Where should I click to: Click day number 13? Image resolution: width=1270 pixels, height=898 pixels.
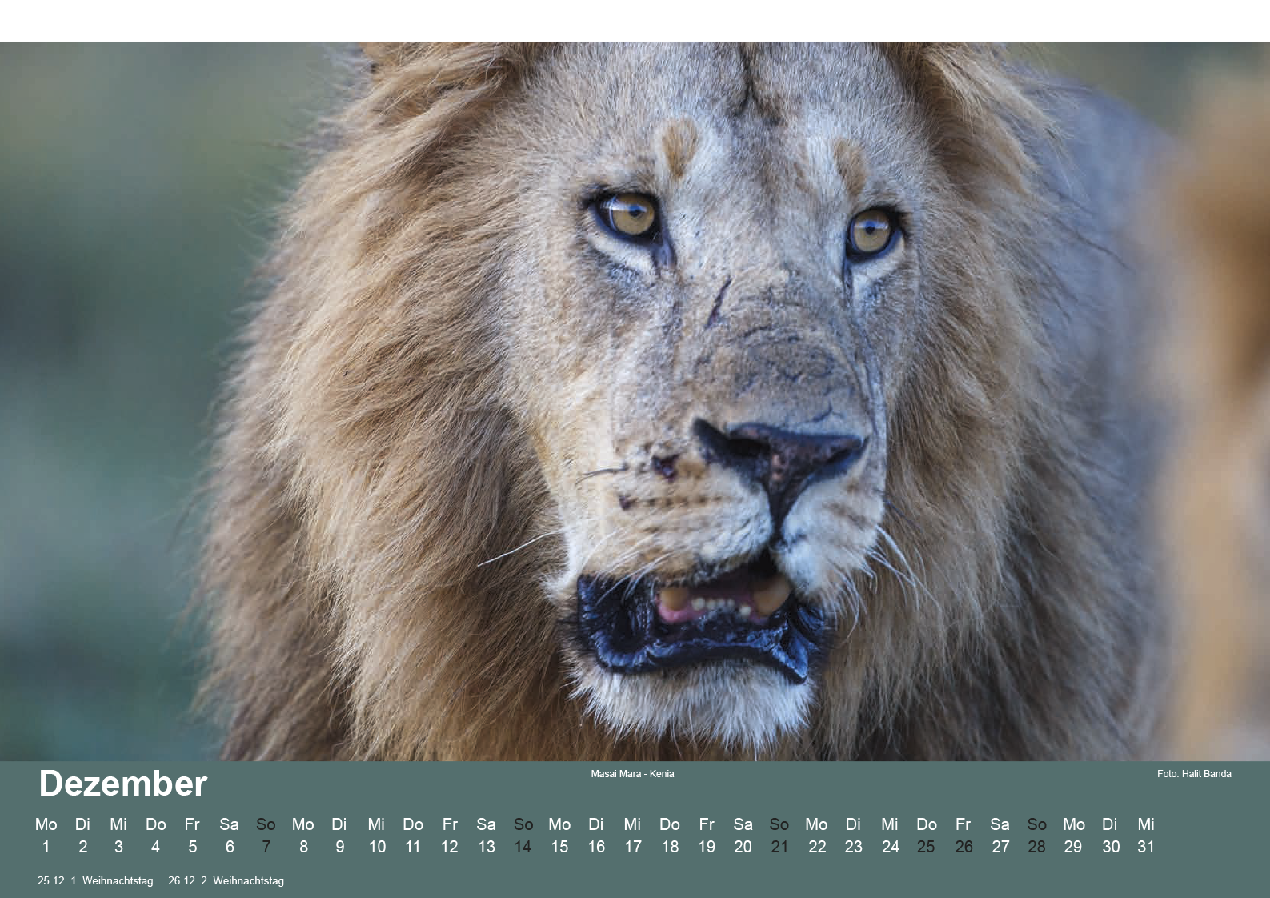coord(487,847)
